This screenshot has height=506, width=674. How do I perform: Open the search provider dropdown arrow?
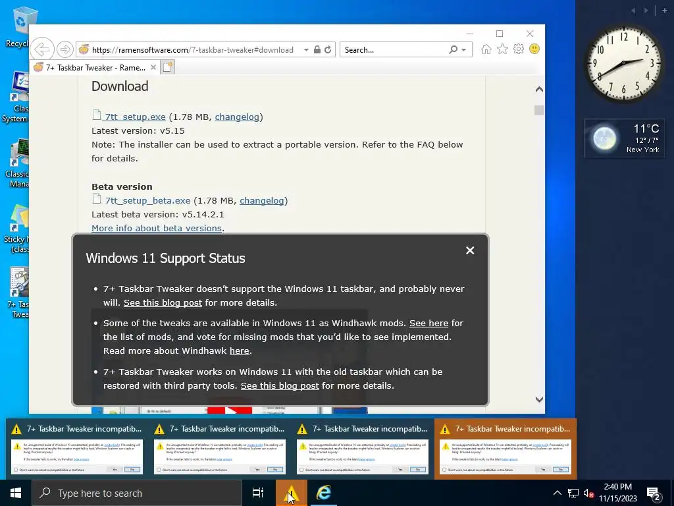(x=464, y=49)
